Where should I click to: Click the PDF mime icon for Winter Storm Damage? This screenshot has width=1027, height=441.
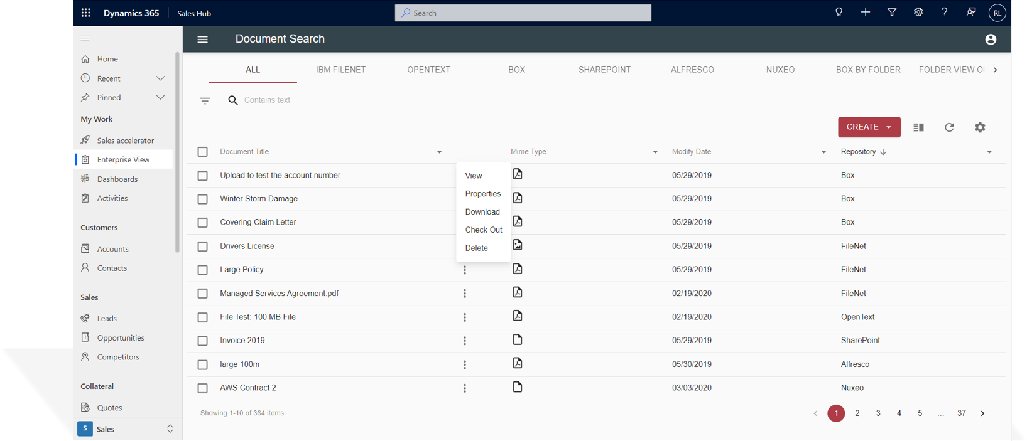point(518,198)
